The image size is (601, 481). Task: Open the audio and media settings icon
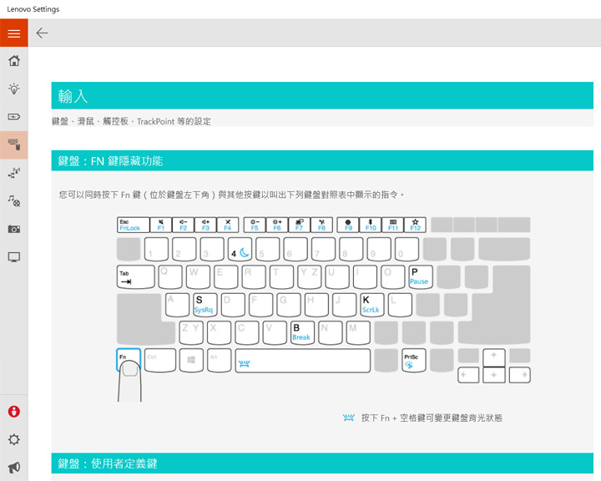click(14, 201)
